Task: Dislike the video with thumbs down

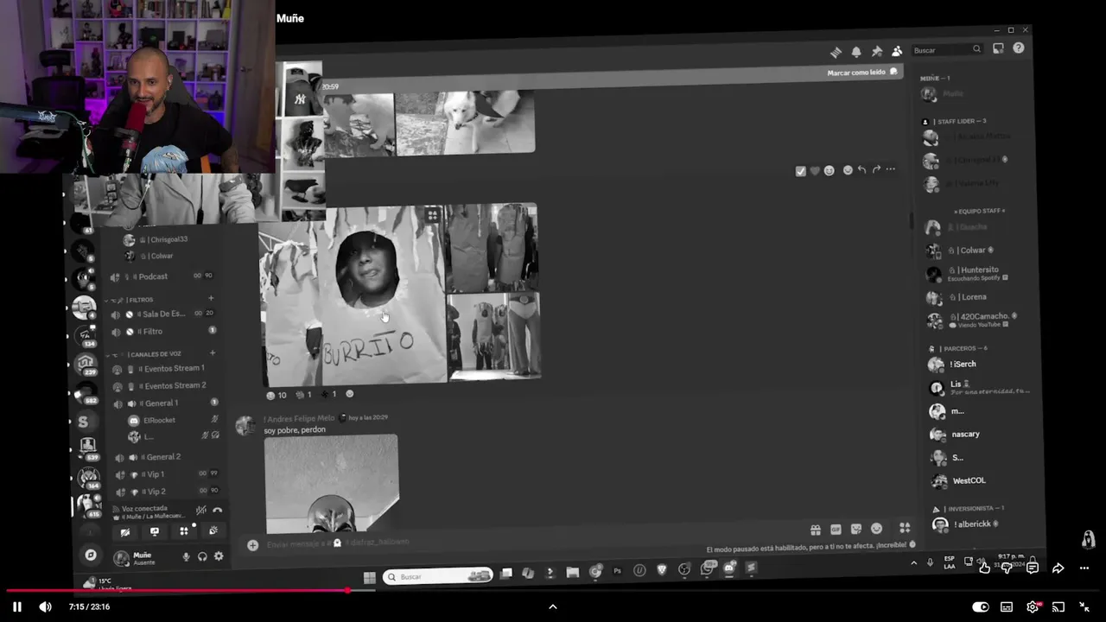Action: tap(1007, 568)
